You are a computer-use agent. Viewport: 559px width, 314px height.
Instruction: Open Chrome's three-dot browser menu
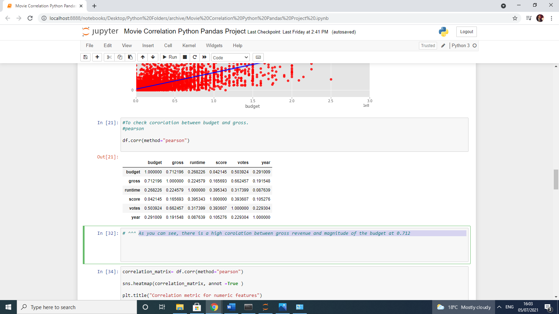pos(551,18)
